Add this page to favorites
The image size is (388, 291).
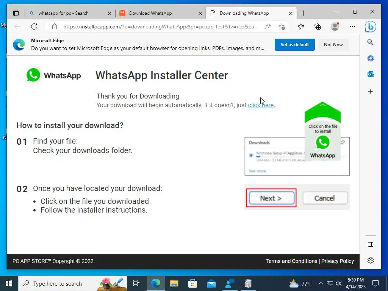(282, 27)
